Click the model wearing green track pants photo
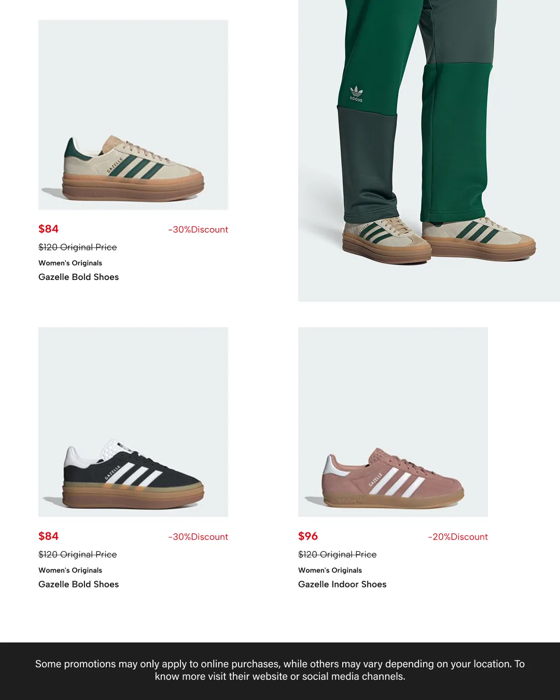 coord(429,150)
